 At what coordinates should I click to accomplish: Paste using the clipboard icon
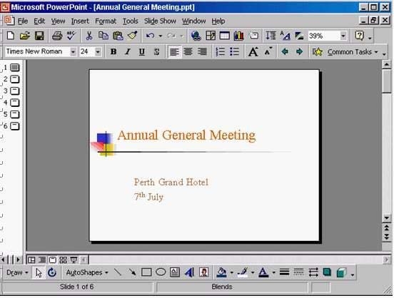tap(118, 36)
